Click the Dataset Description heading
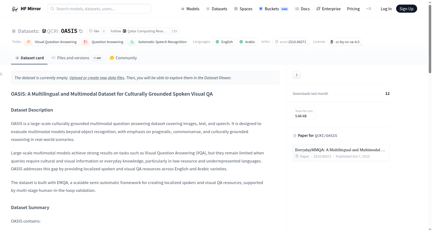Screen dimensions: 432x232 coord(32,110)
